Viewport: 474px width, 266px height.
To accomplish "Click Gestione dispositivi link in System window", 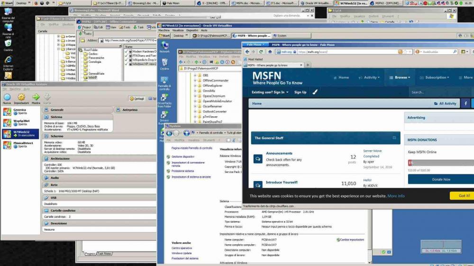I will tap(183, 157).
